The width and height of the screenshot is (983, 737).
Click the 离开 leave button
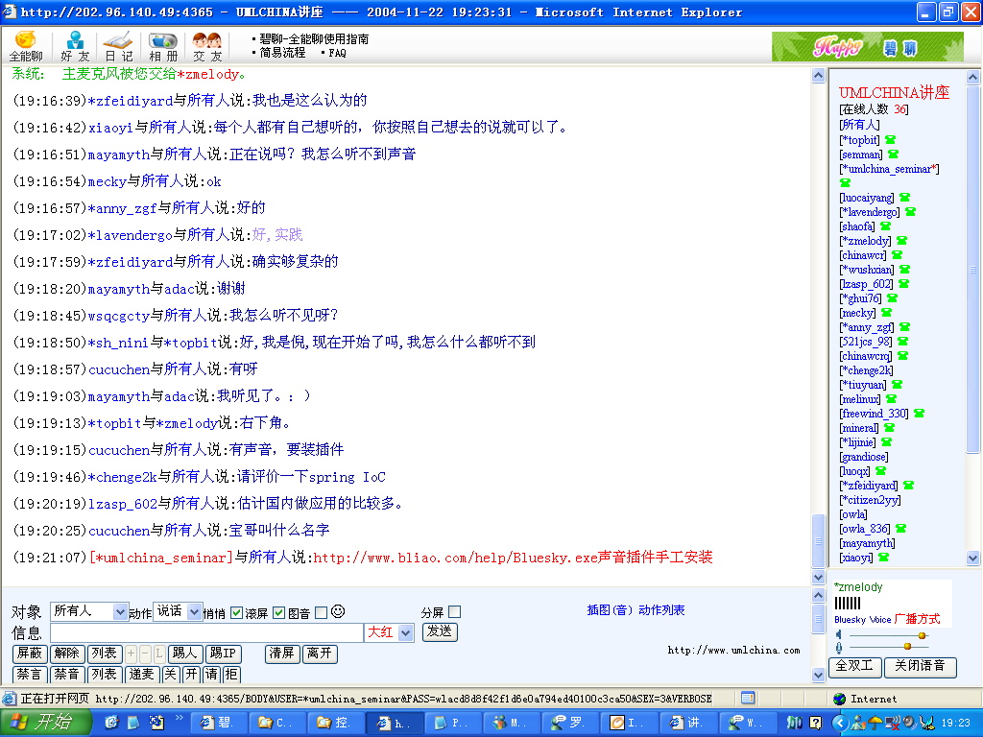320,654
